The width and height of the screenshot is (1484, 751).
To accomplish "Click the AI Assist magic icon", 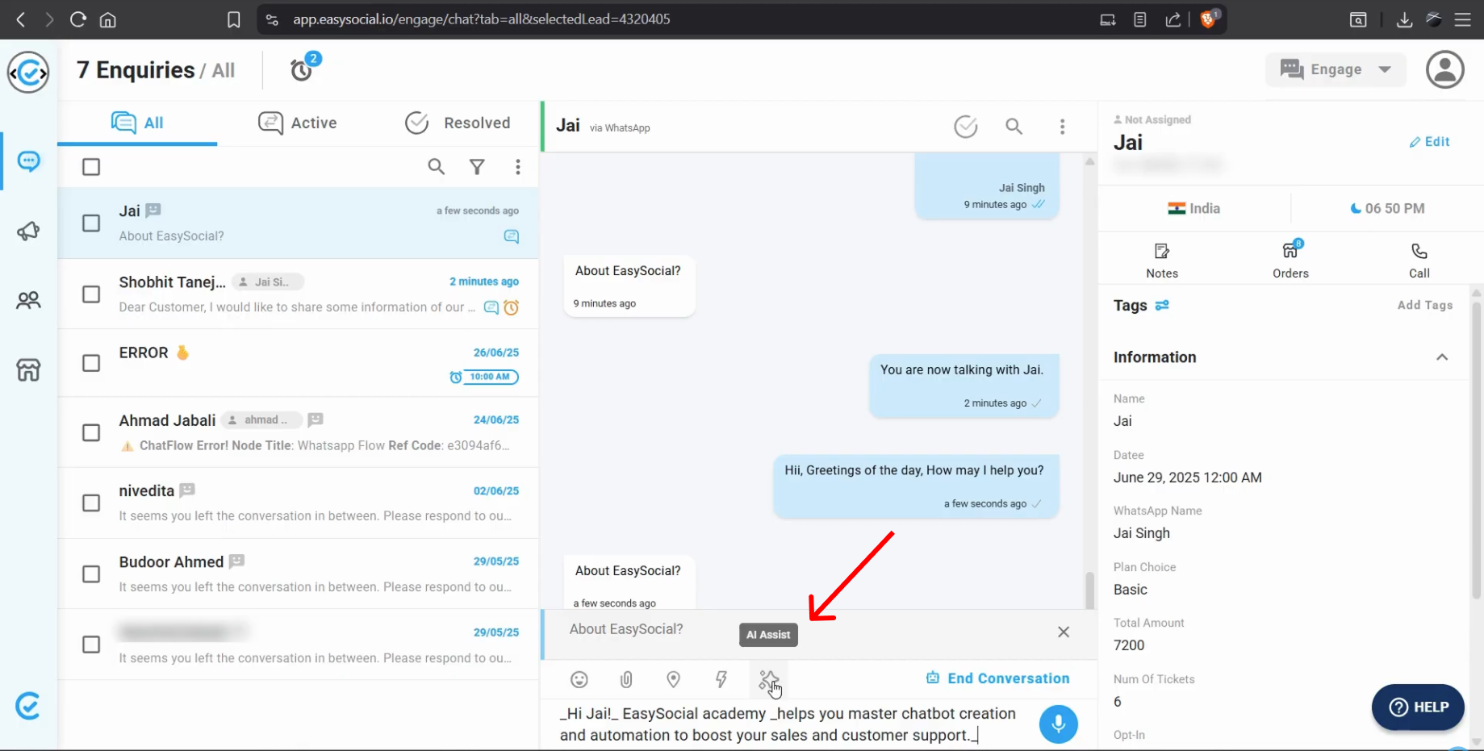I will pyautogui.click(x=768, y=680).
